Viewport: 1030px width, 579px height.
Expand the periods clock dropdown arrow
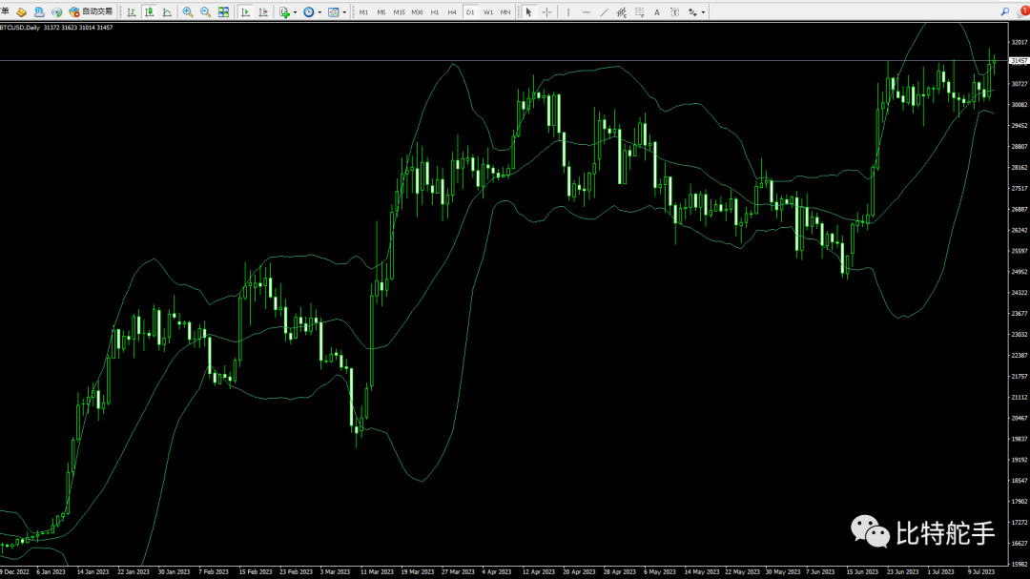click(319, 11)
